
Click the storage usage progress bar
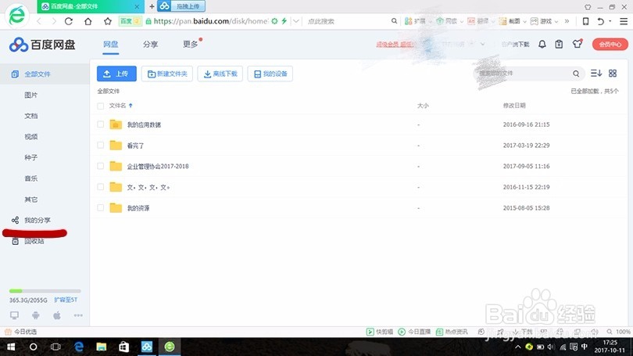pyautogui.click(x=45, y=291)
